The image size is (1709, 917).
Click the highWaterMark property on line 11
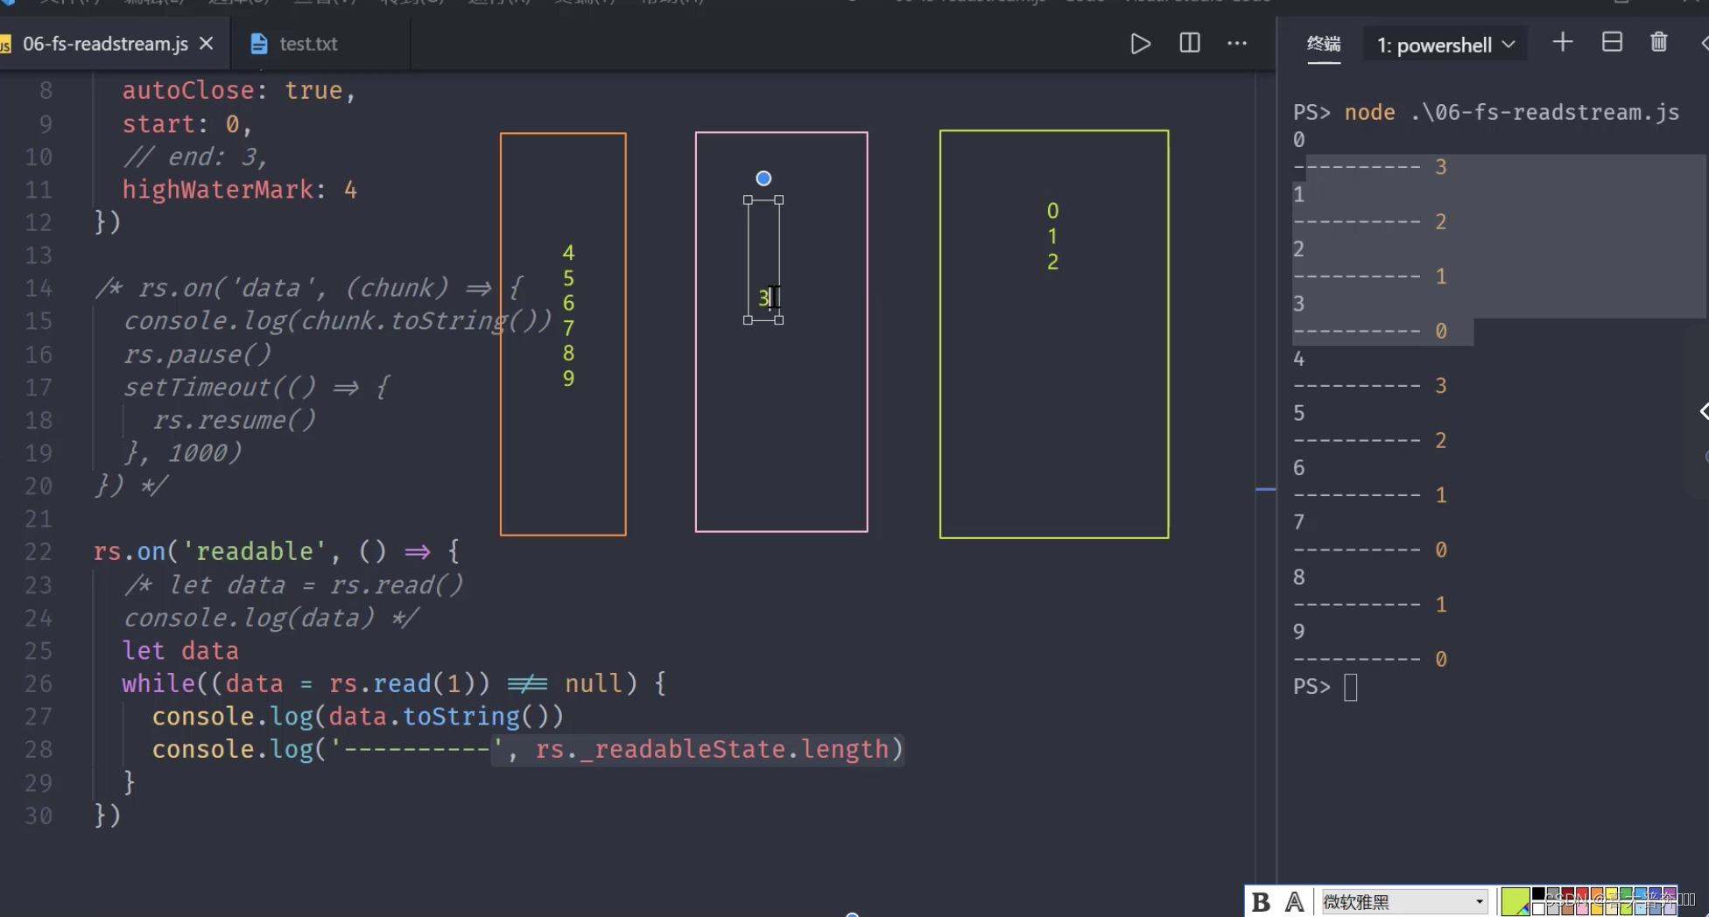point(217,190)
